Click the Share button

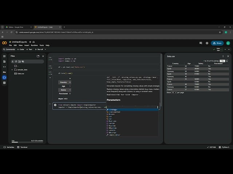(217, 43)
